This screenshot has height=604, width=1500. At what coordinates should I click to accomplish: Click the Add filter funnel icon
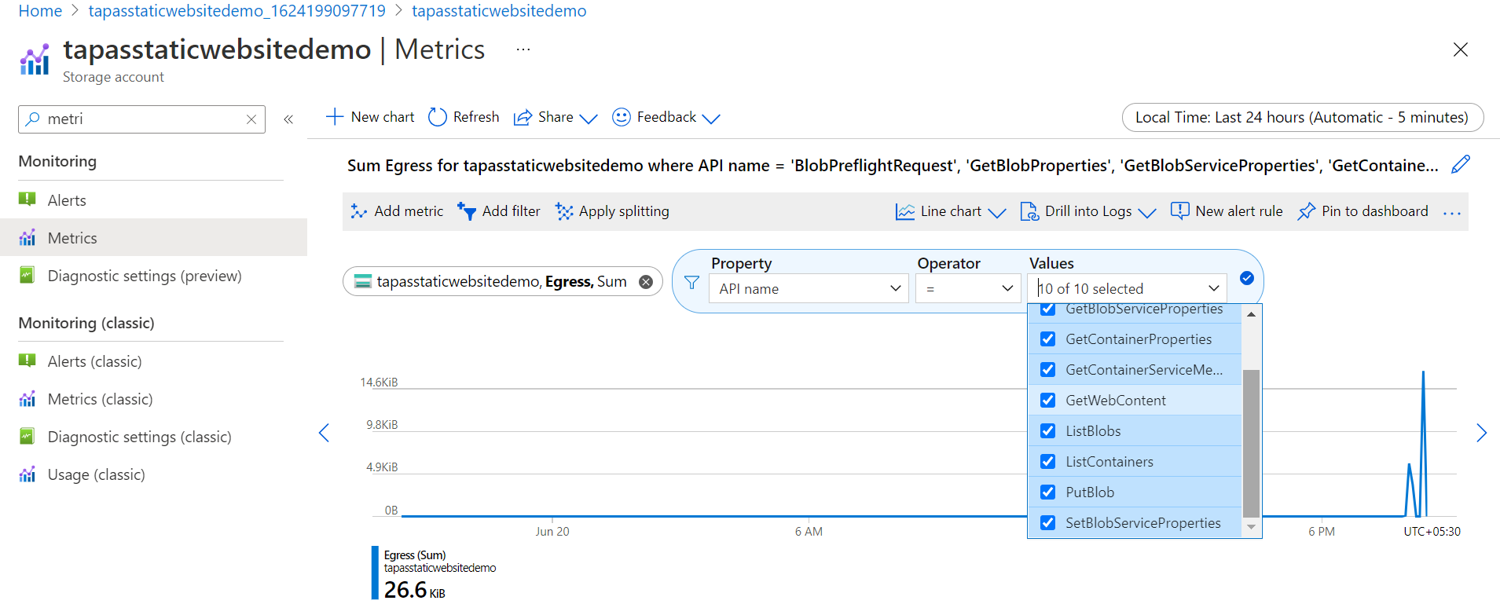point(467,211)
